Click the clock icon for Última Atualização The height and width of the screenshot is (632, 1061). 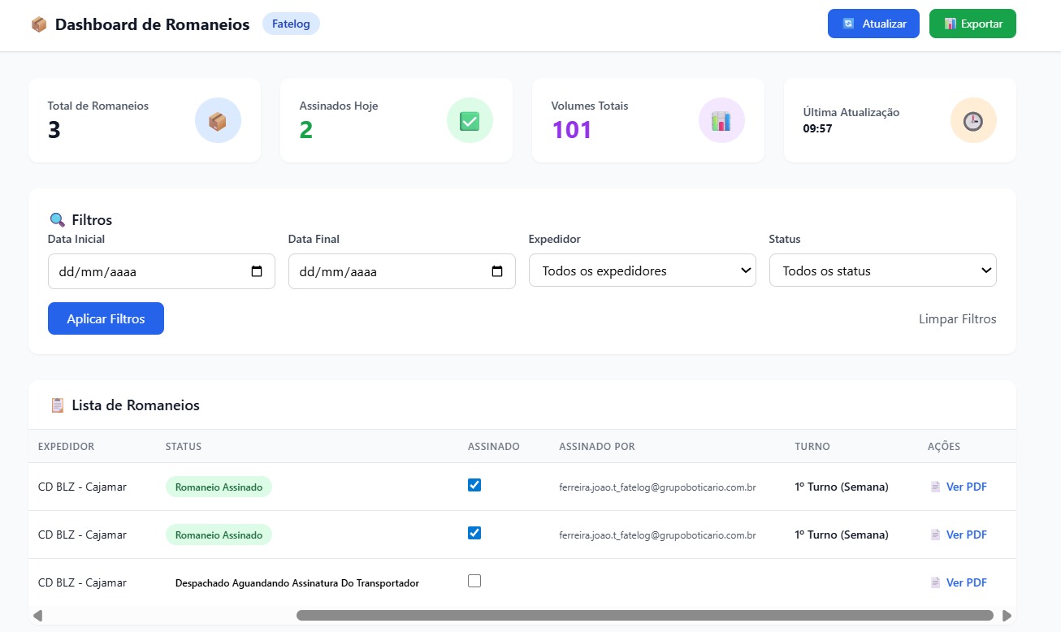[973, 121]
